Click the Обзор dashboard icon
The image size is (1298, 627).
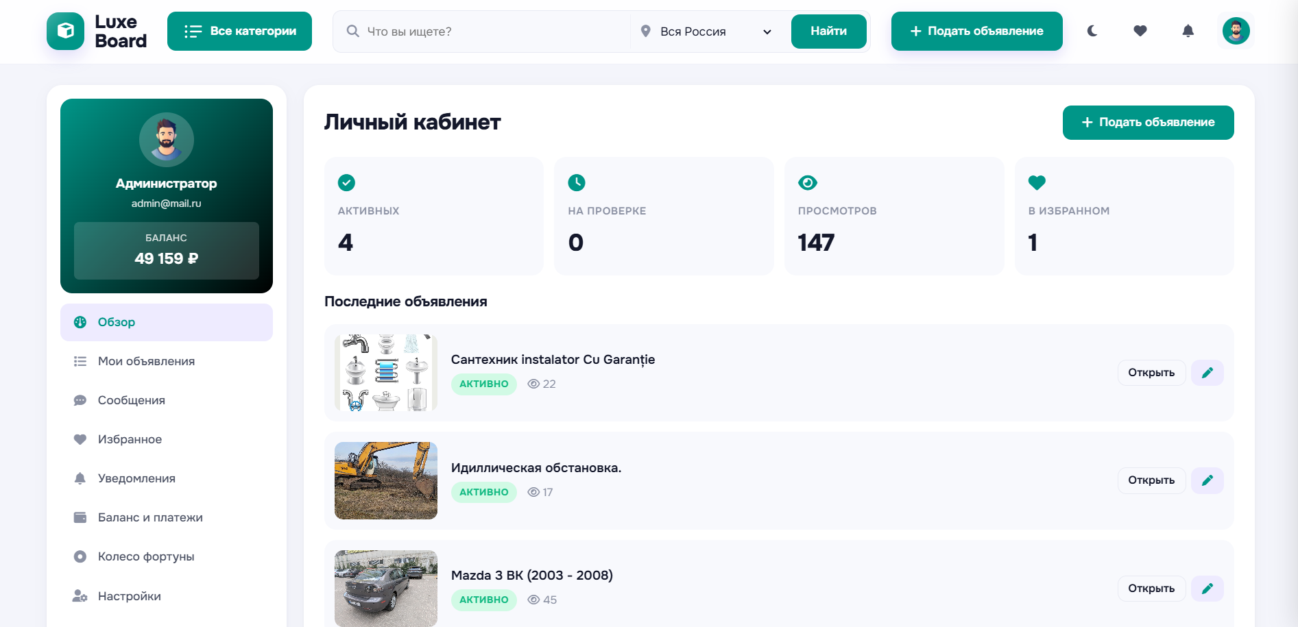pyautogui.click(x=80, y=322)
